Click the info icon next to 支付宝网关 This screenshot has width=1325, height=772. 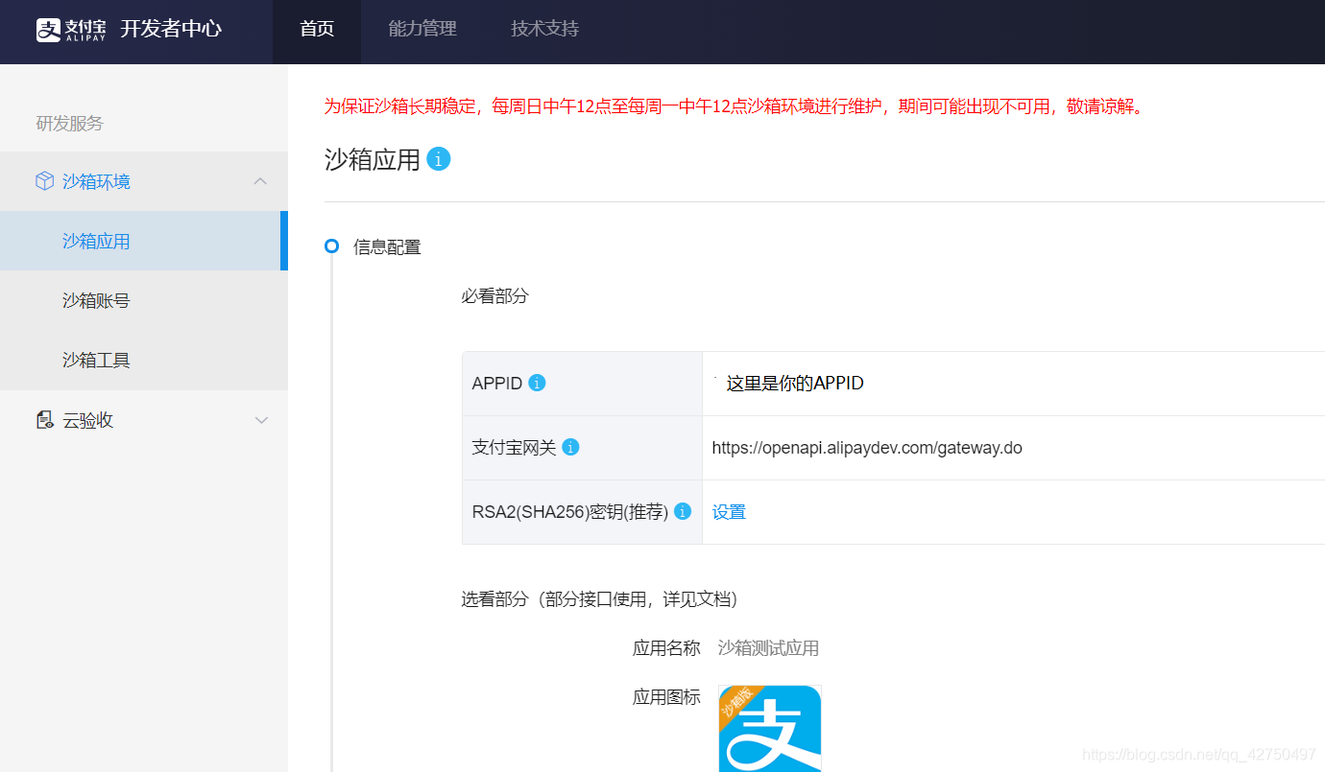coord(570,447)
